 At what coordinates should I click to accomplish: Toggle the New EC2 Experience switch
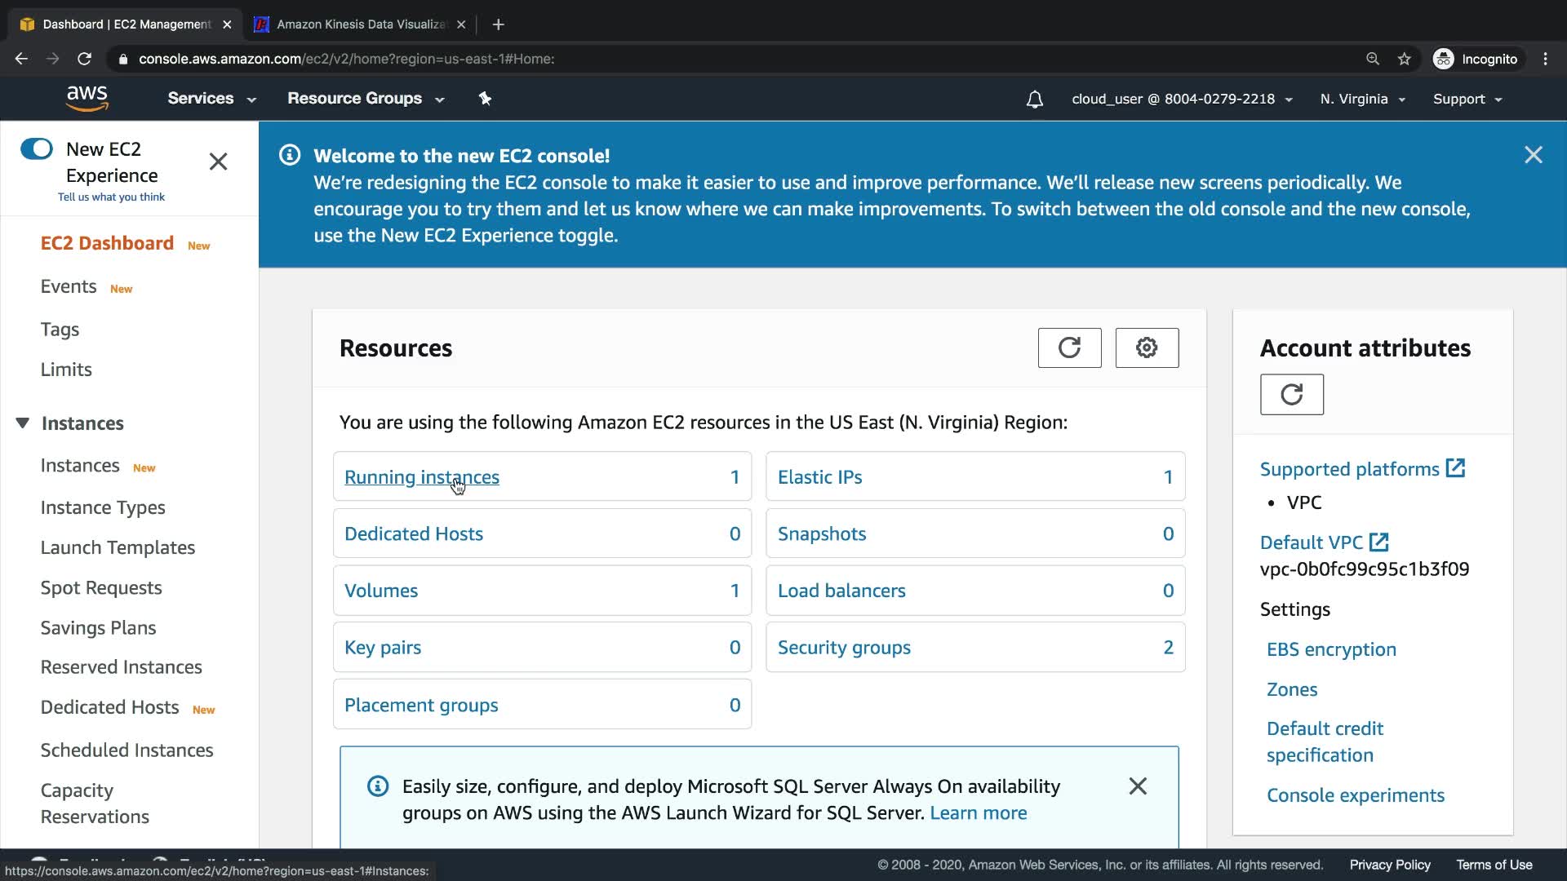tap(37, 148)
